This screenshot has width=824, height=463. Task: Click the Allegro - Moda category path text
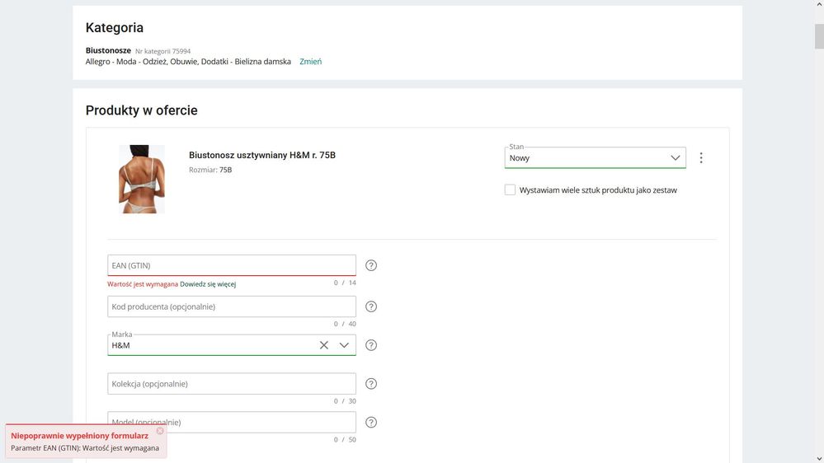[188, 62]
